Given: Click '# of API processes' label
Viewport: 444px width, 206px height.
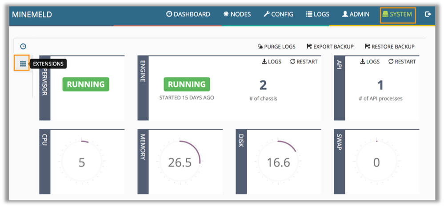Looking at the screenshot, I should (380, 99).
